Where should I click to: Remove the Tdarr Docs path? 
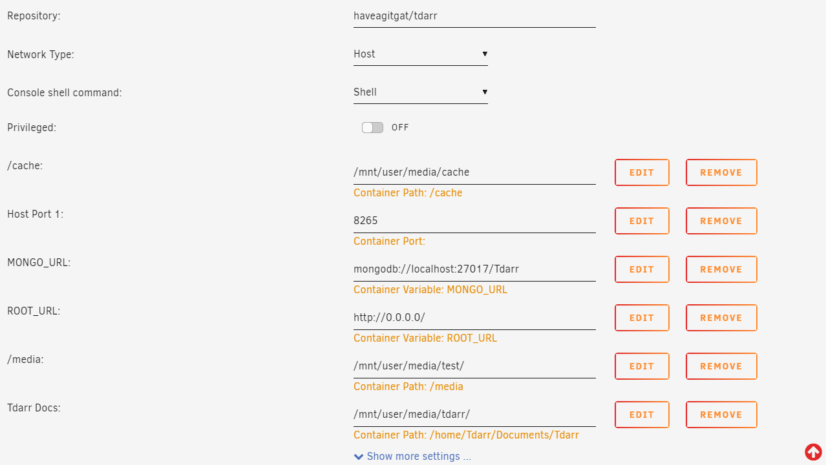coord(721,415)
